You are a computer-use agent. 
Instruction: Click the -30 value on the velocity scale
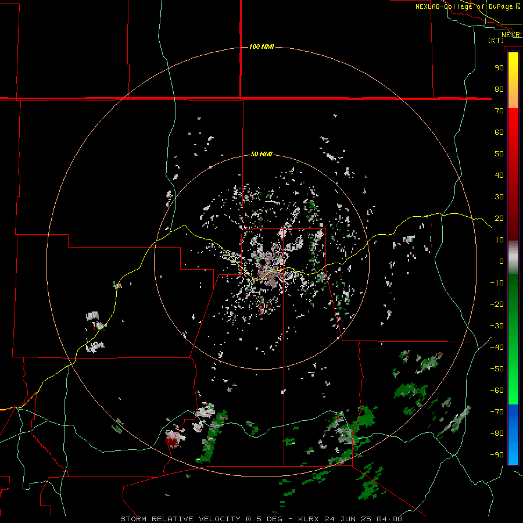pyautogui.click(x=497, y=326)
